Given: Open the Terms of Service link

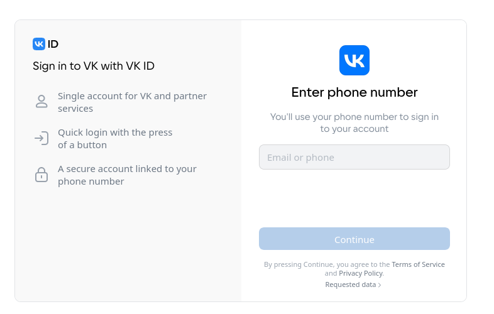Looking at the screenshot, I should click(x=418, y=264).
